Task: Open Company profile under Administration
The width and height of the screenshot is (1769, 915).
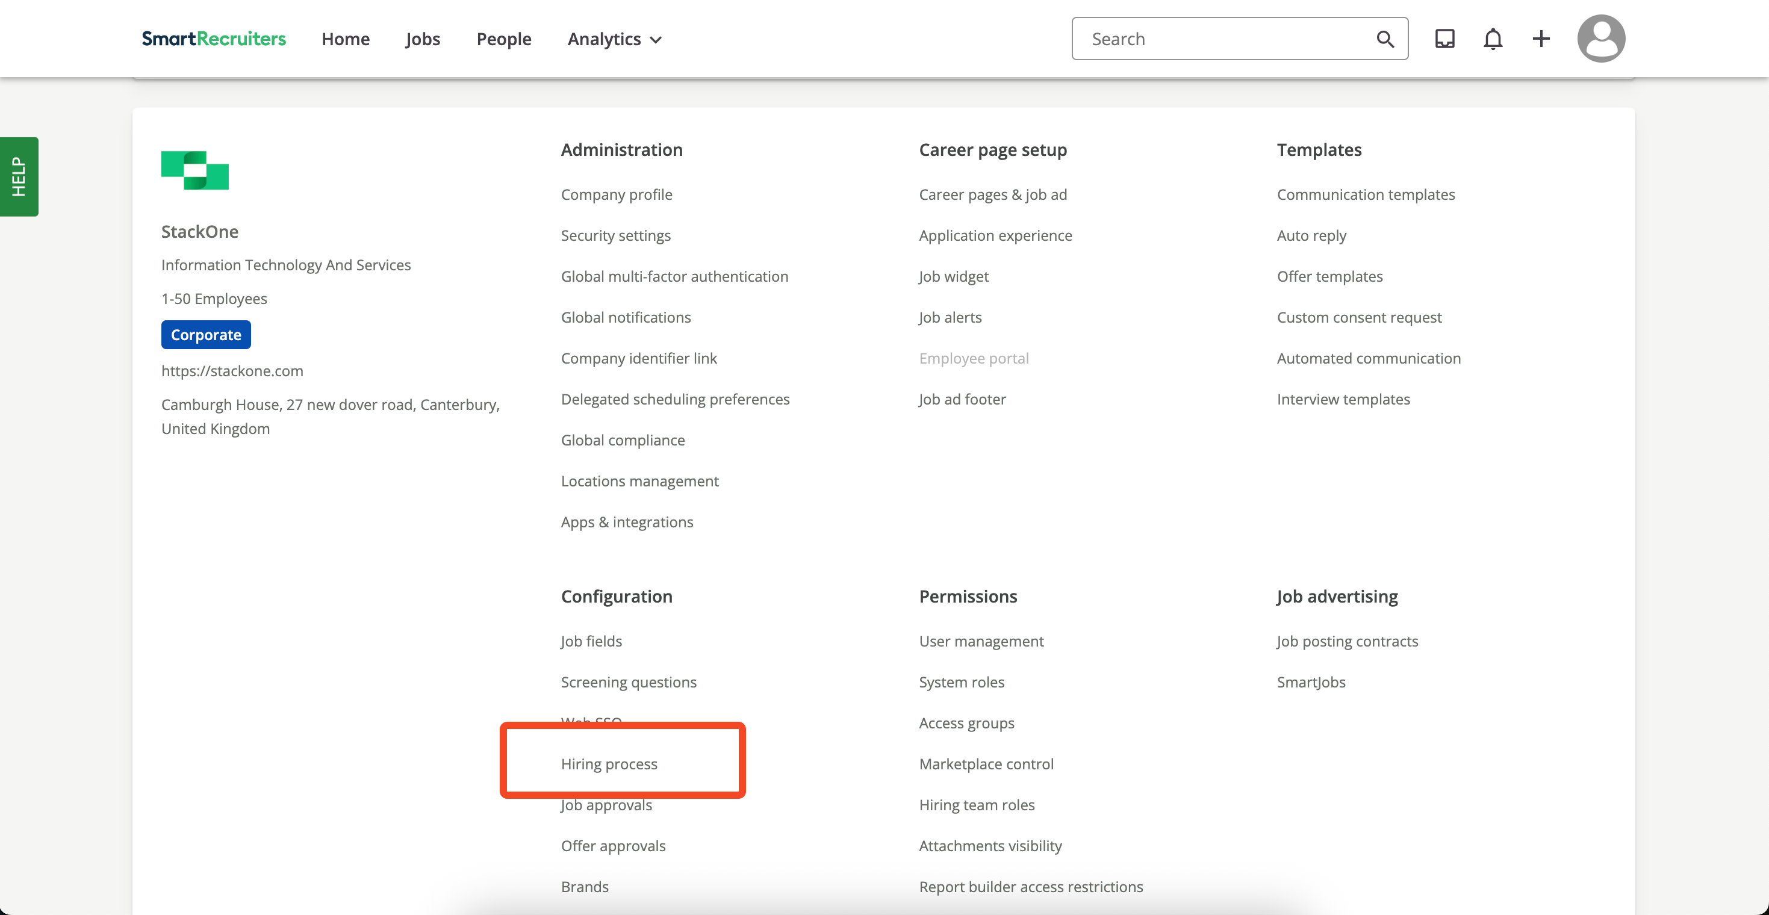Action: coord(616,194)
